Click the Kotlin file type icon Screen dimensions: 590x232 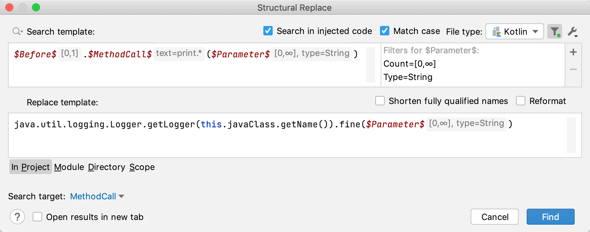[x=497, y=32]
